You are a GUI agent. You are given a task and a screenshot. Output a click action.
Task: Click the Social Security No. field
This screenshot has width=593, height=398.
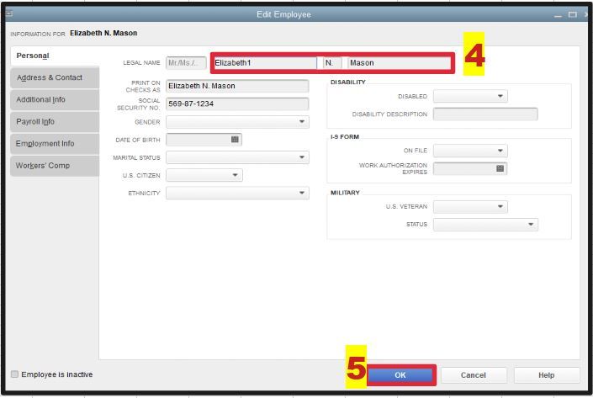(x=237, y=103)
